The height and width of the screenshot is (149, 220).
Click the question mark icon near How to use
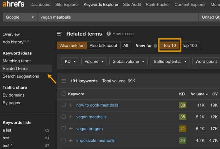(x=109, y=34)
